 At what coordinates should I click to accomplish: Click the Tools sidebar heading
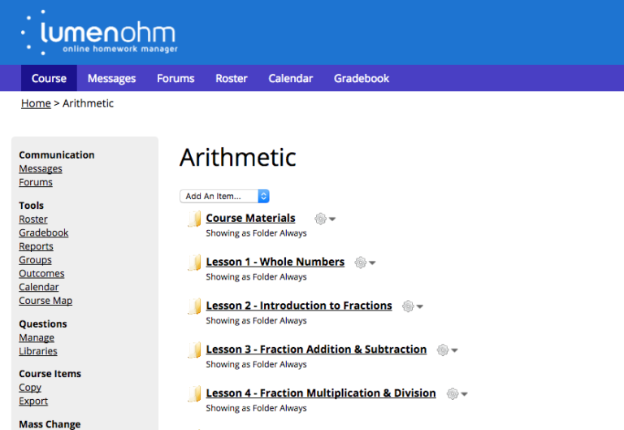pyautogui.click(x=32, y=206)
